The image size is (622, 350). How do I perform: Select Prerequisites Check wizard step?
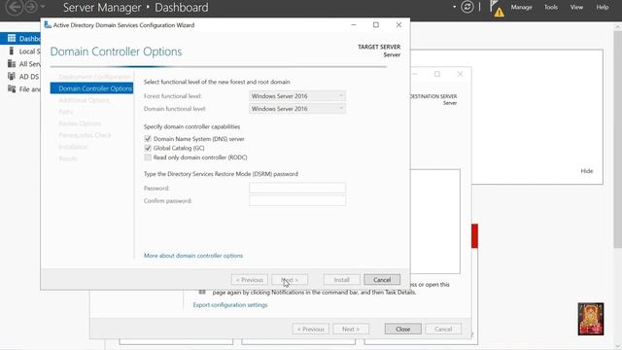pyautogui.click(x=85, y=135)
